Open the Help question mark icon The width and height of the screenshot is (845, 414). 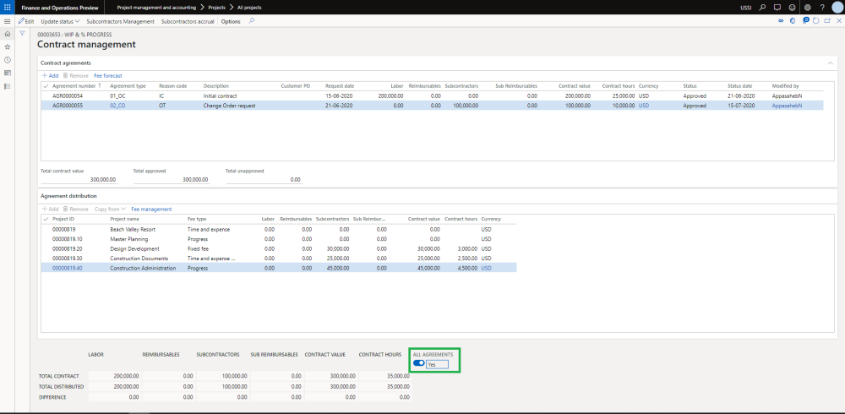point(821,7)
